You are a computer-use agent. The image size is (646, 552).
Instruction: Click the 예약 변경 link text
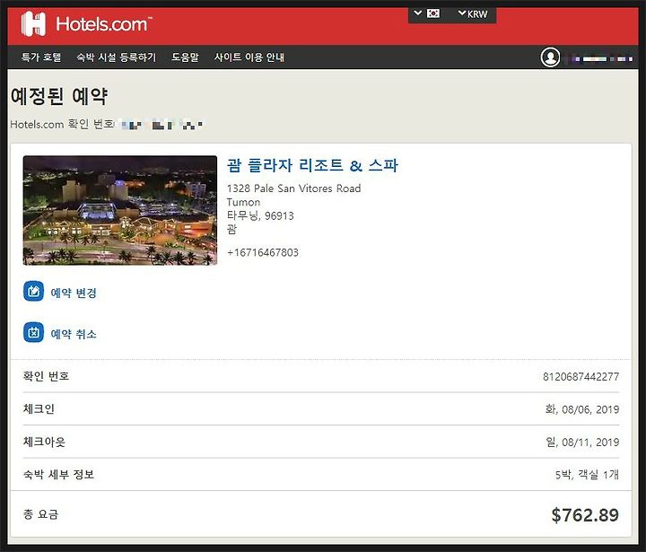(x=74, y=293)
